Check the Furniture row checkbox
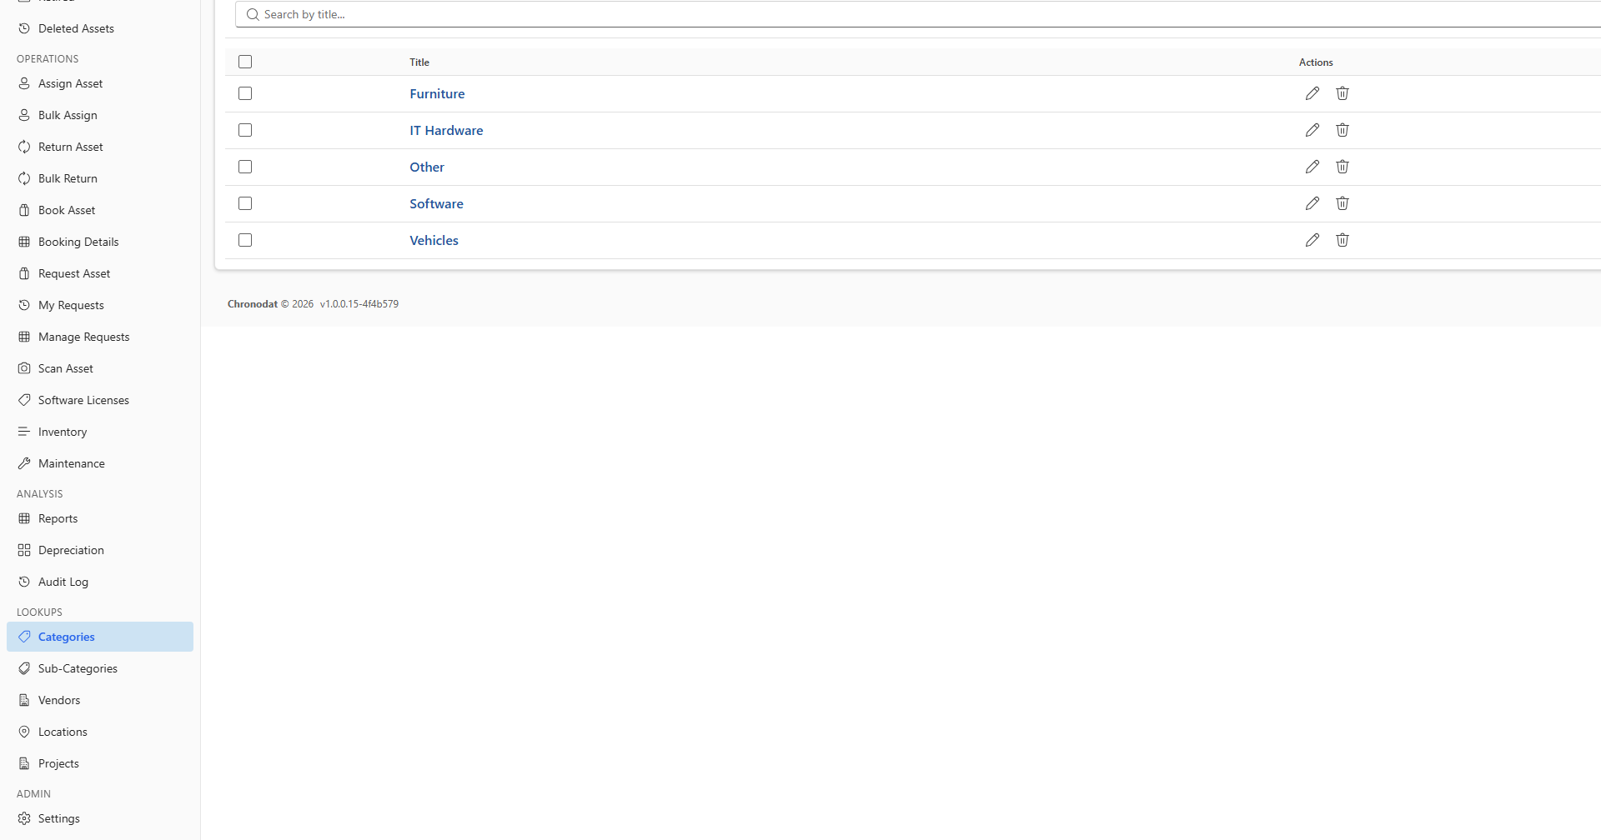The height and width of the screenshot is (840, 1601). (245, 93)
